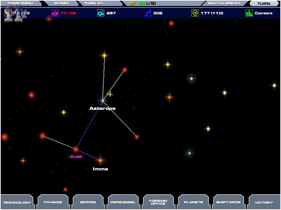Viewport: 281px width, 210px height.
Task: Open the Empire screen
Action: tap(88, 202)
